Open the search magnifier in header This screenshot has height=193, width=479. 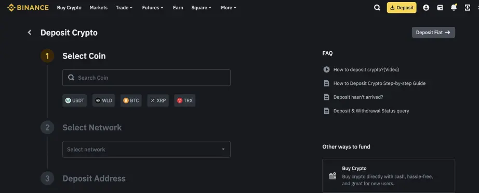tap(377, 8)
